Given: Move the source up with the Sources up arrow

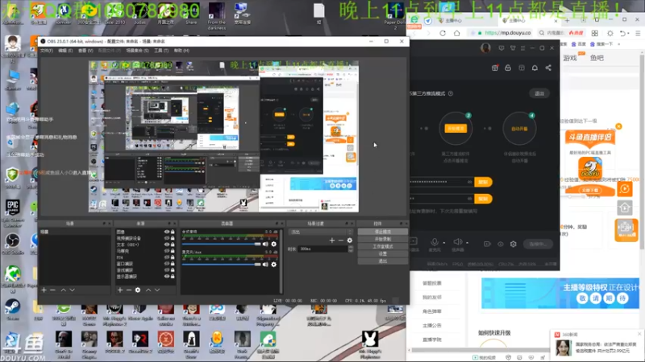Looking at the screenshot, I should tap(148, 290).
